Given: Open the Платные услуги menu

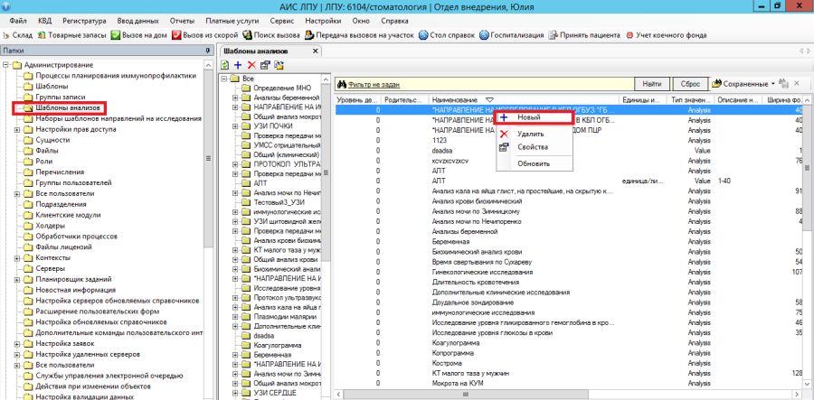Looking at the screenshot, I should click(x=232, y=21).
